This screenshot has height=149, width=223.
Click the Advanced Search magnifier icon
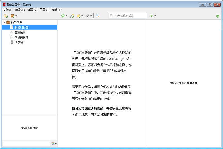click(x=98, y=16)
